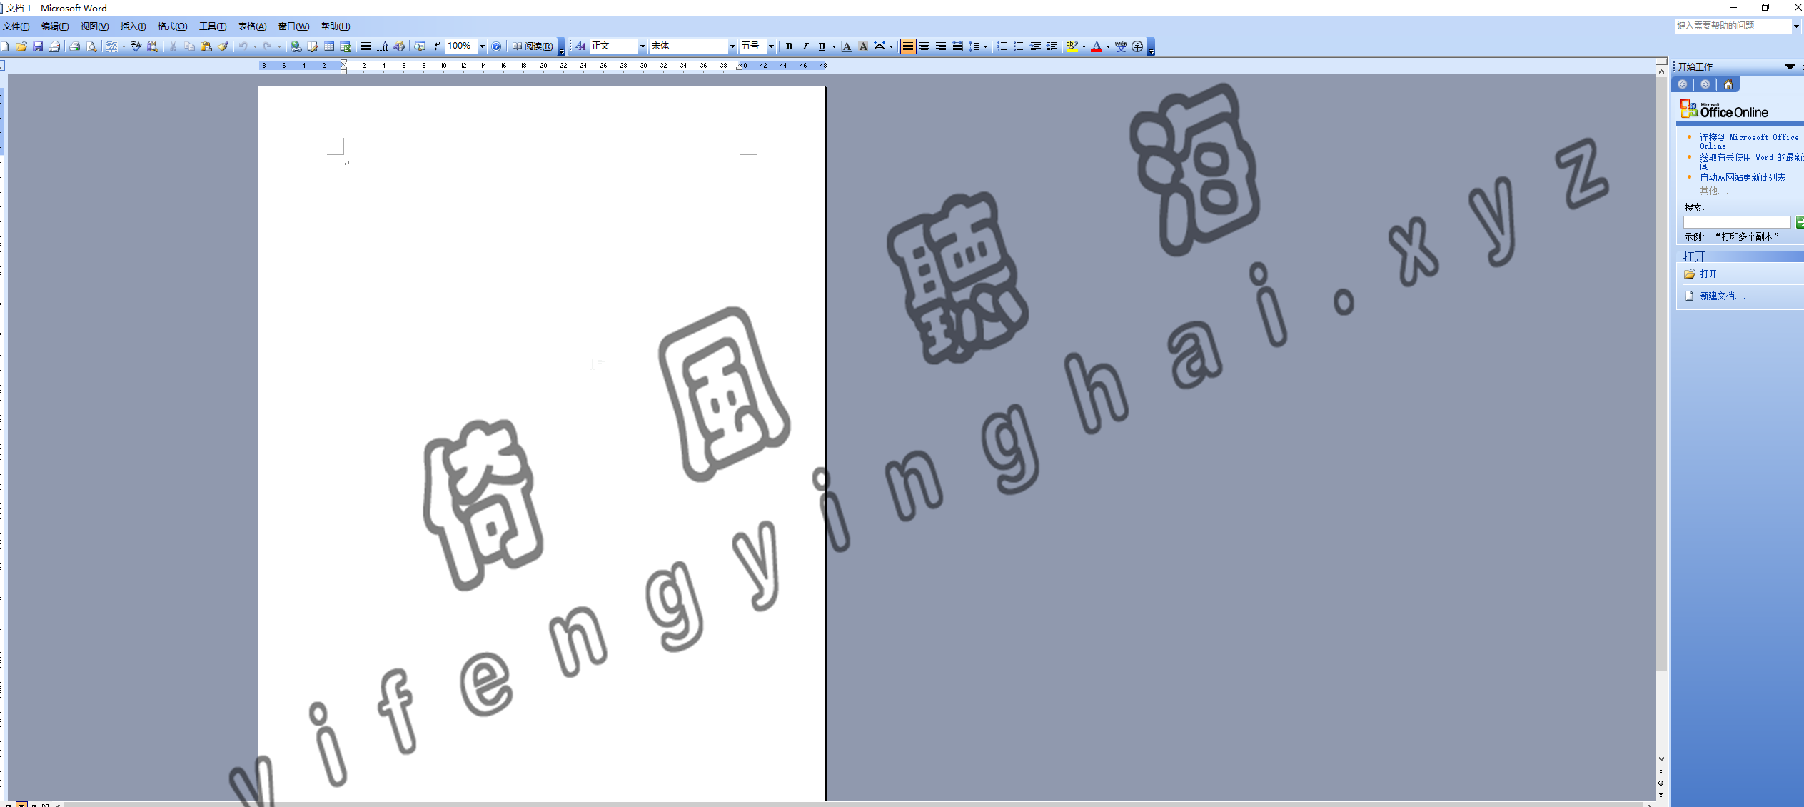
Task: Apply the red font color
Action: pyautogui.click(x=1097, y=46)
